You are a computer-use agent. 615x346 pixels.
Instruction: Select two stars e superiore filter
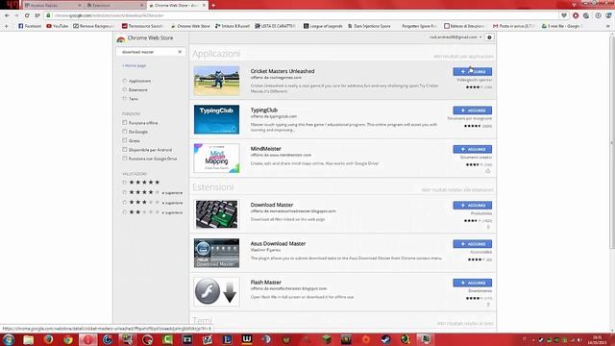point(125,212)
